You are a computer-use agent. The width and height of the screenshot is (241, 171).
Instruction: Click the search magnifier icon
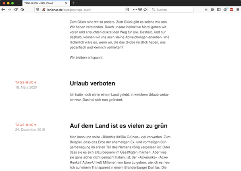(x=154, y=10)
